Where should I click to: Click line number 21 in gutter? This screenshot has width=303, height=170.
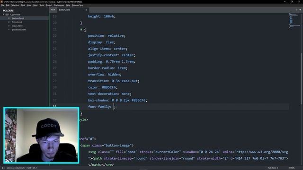[55, 29]
